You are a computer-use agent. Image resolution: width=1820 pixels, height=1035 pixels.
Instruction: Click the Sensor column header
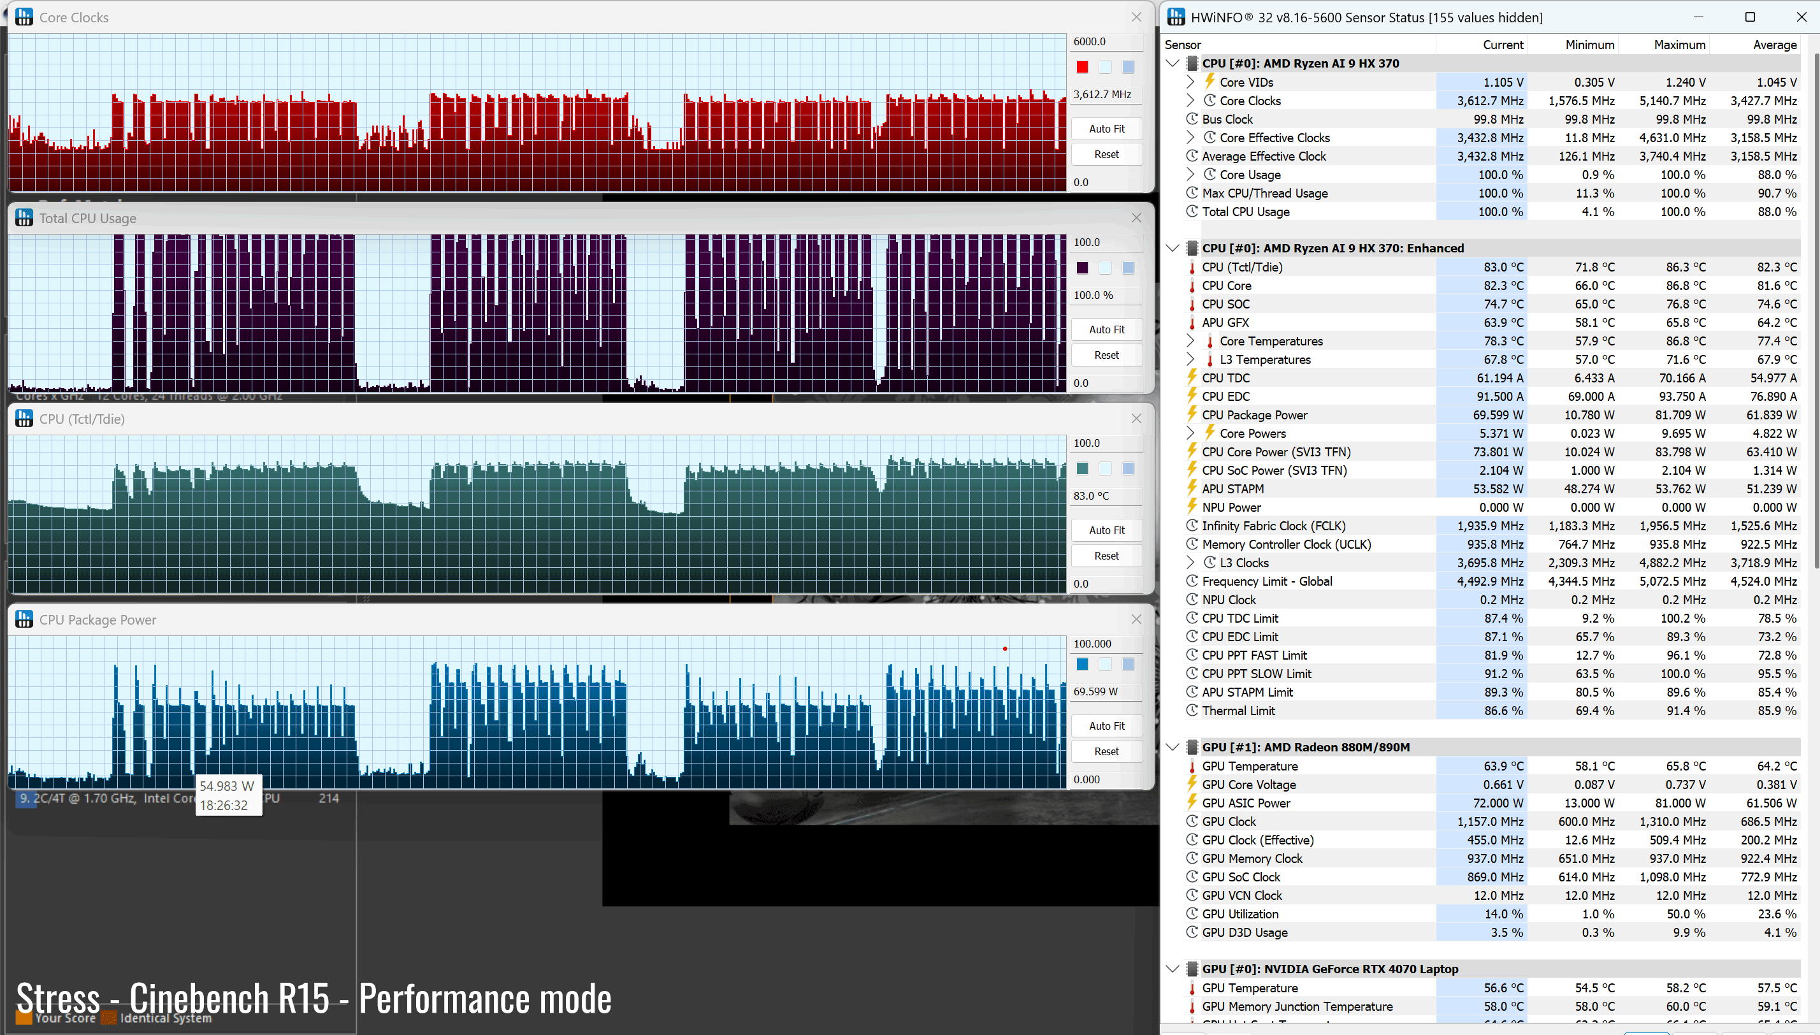pyautogui.click(x=1297, y=45)
